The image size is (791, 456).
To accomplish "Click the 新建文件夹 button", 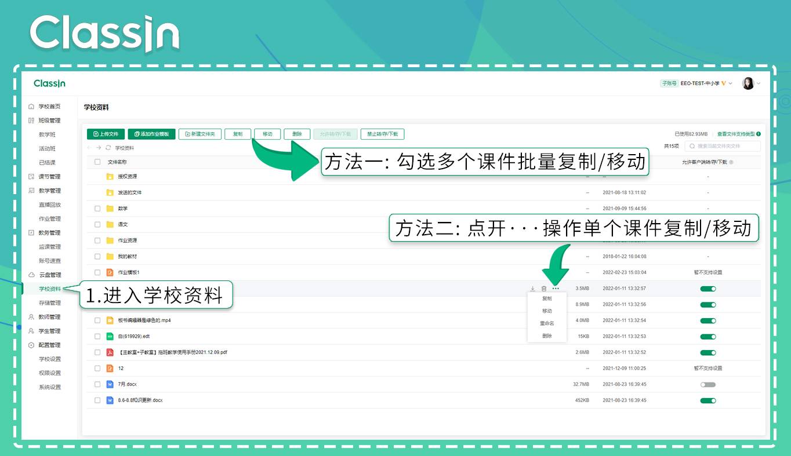I will click(x=199, y=134).
